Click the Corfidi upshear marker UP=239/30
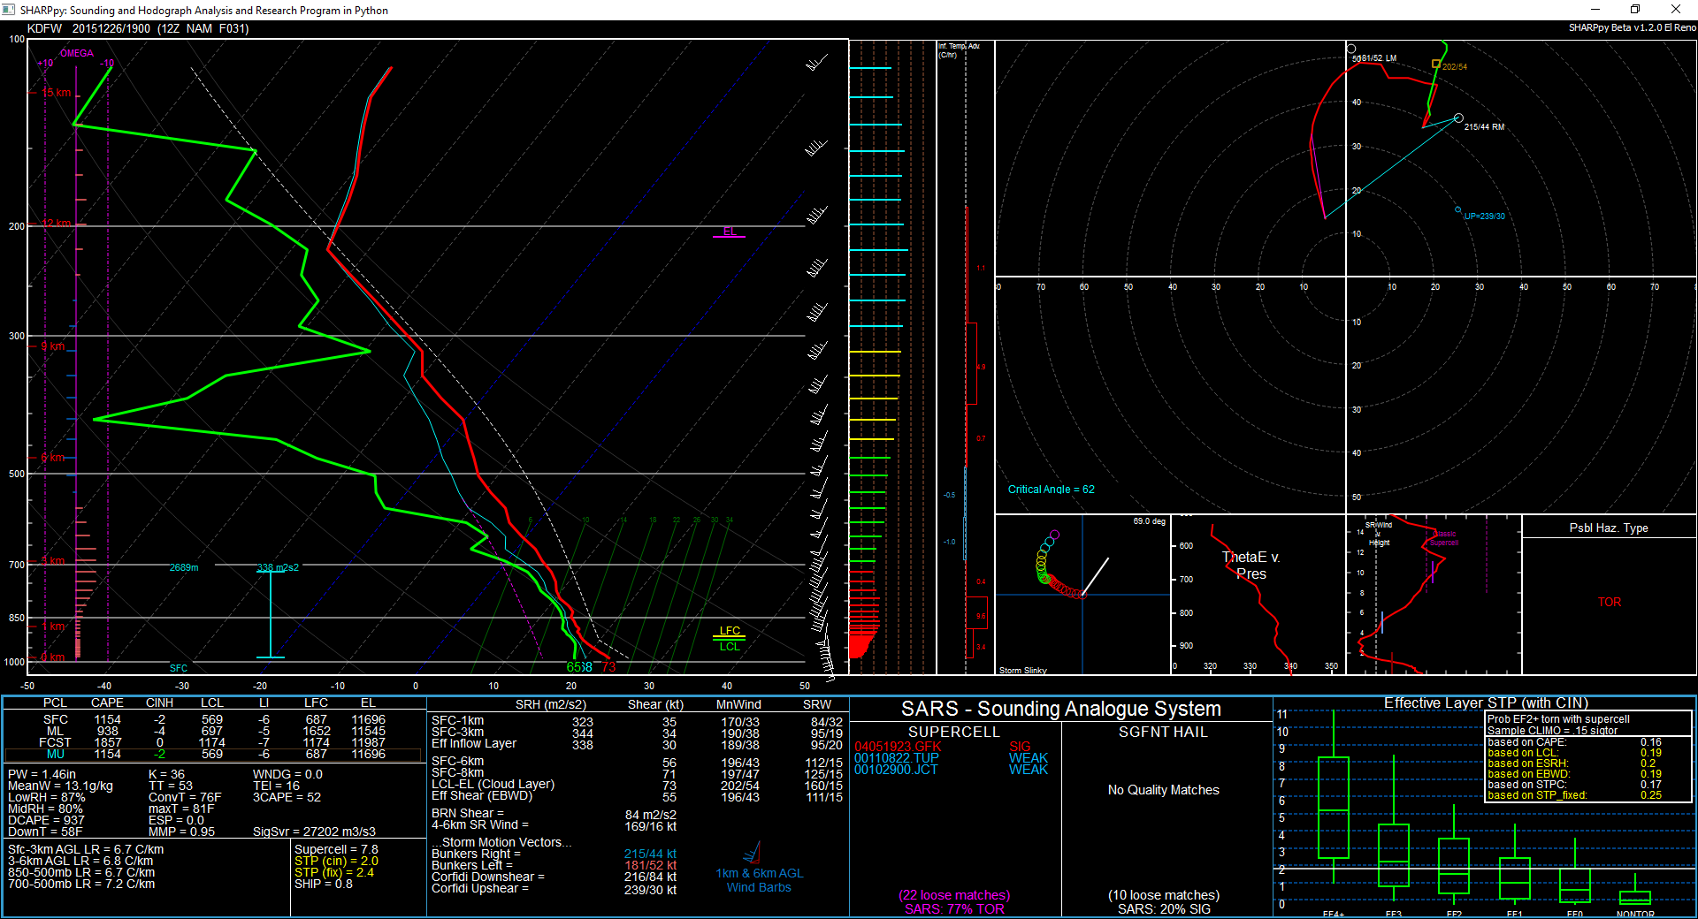 click(x=1458, y=210)
